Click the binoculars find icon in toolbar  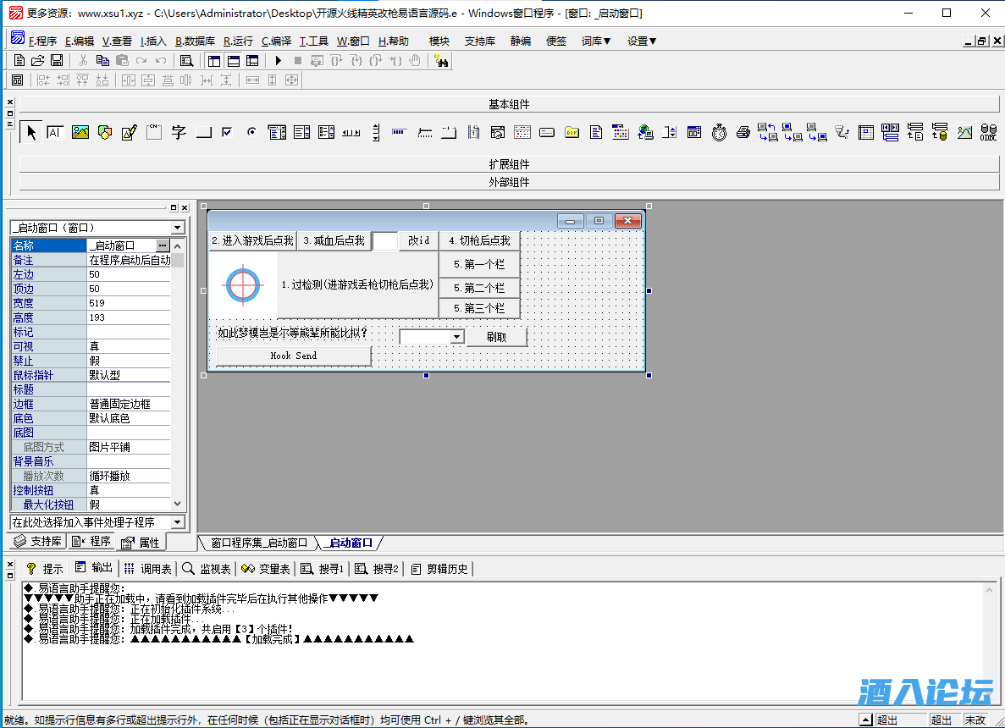click(441, 61)
